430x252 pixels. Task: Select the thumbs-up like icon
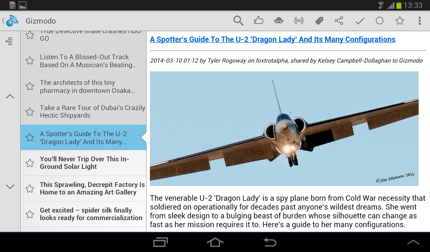tap(258, 20)
